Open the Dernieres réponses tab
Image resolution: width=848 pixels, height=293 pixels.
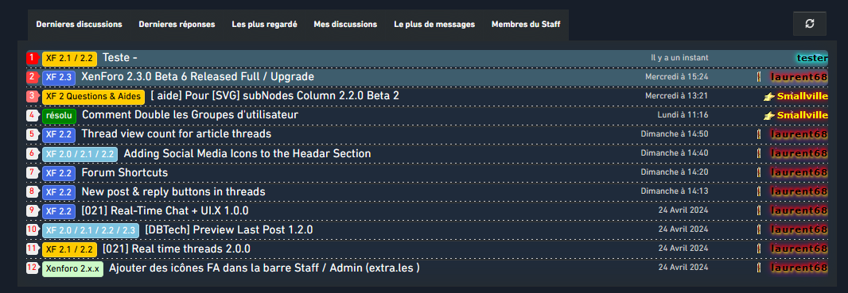click(177, 25)
